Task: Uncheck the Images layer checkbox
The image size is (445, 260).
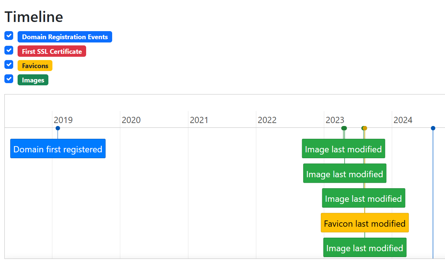Action: [x=8, y=79]
